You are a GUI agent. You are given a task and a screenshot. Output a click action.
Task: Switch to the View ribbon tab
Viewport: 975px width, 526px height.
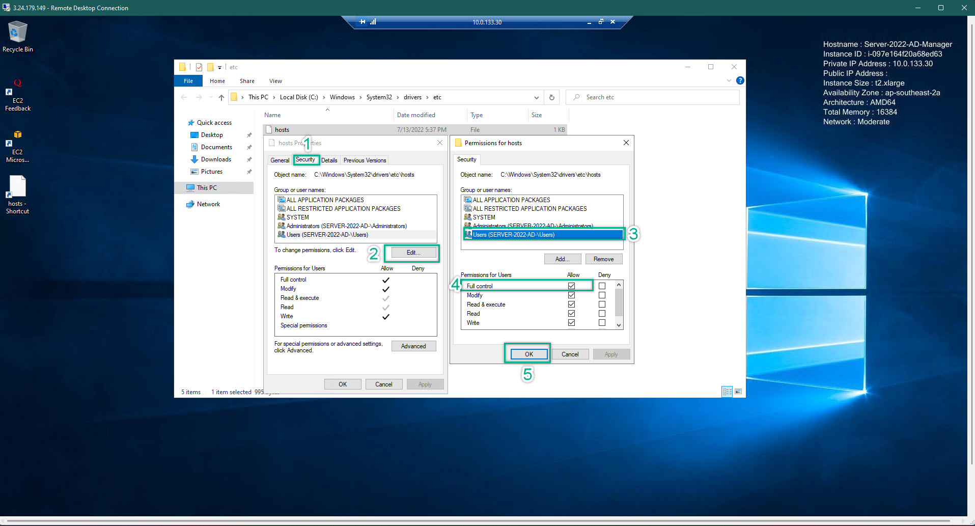pos(275,80)
